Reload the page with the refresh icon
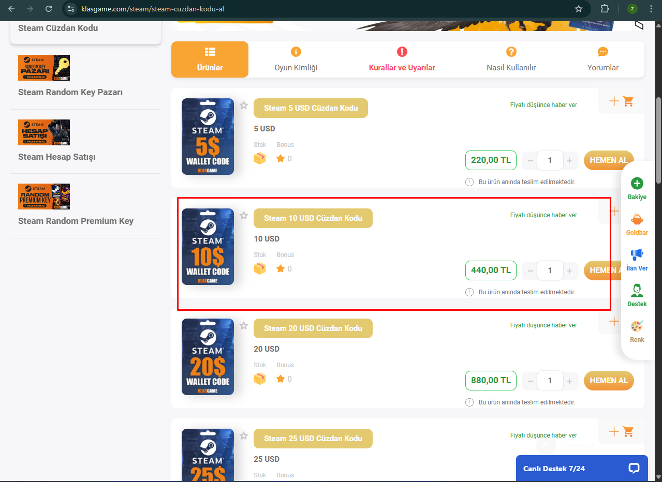This screenshot has height=482, width=662. pos(49,9)
